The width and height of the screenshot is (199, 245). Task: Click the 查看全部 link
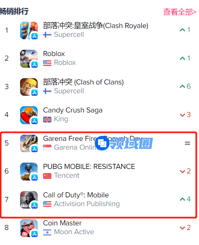[179, 12]
